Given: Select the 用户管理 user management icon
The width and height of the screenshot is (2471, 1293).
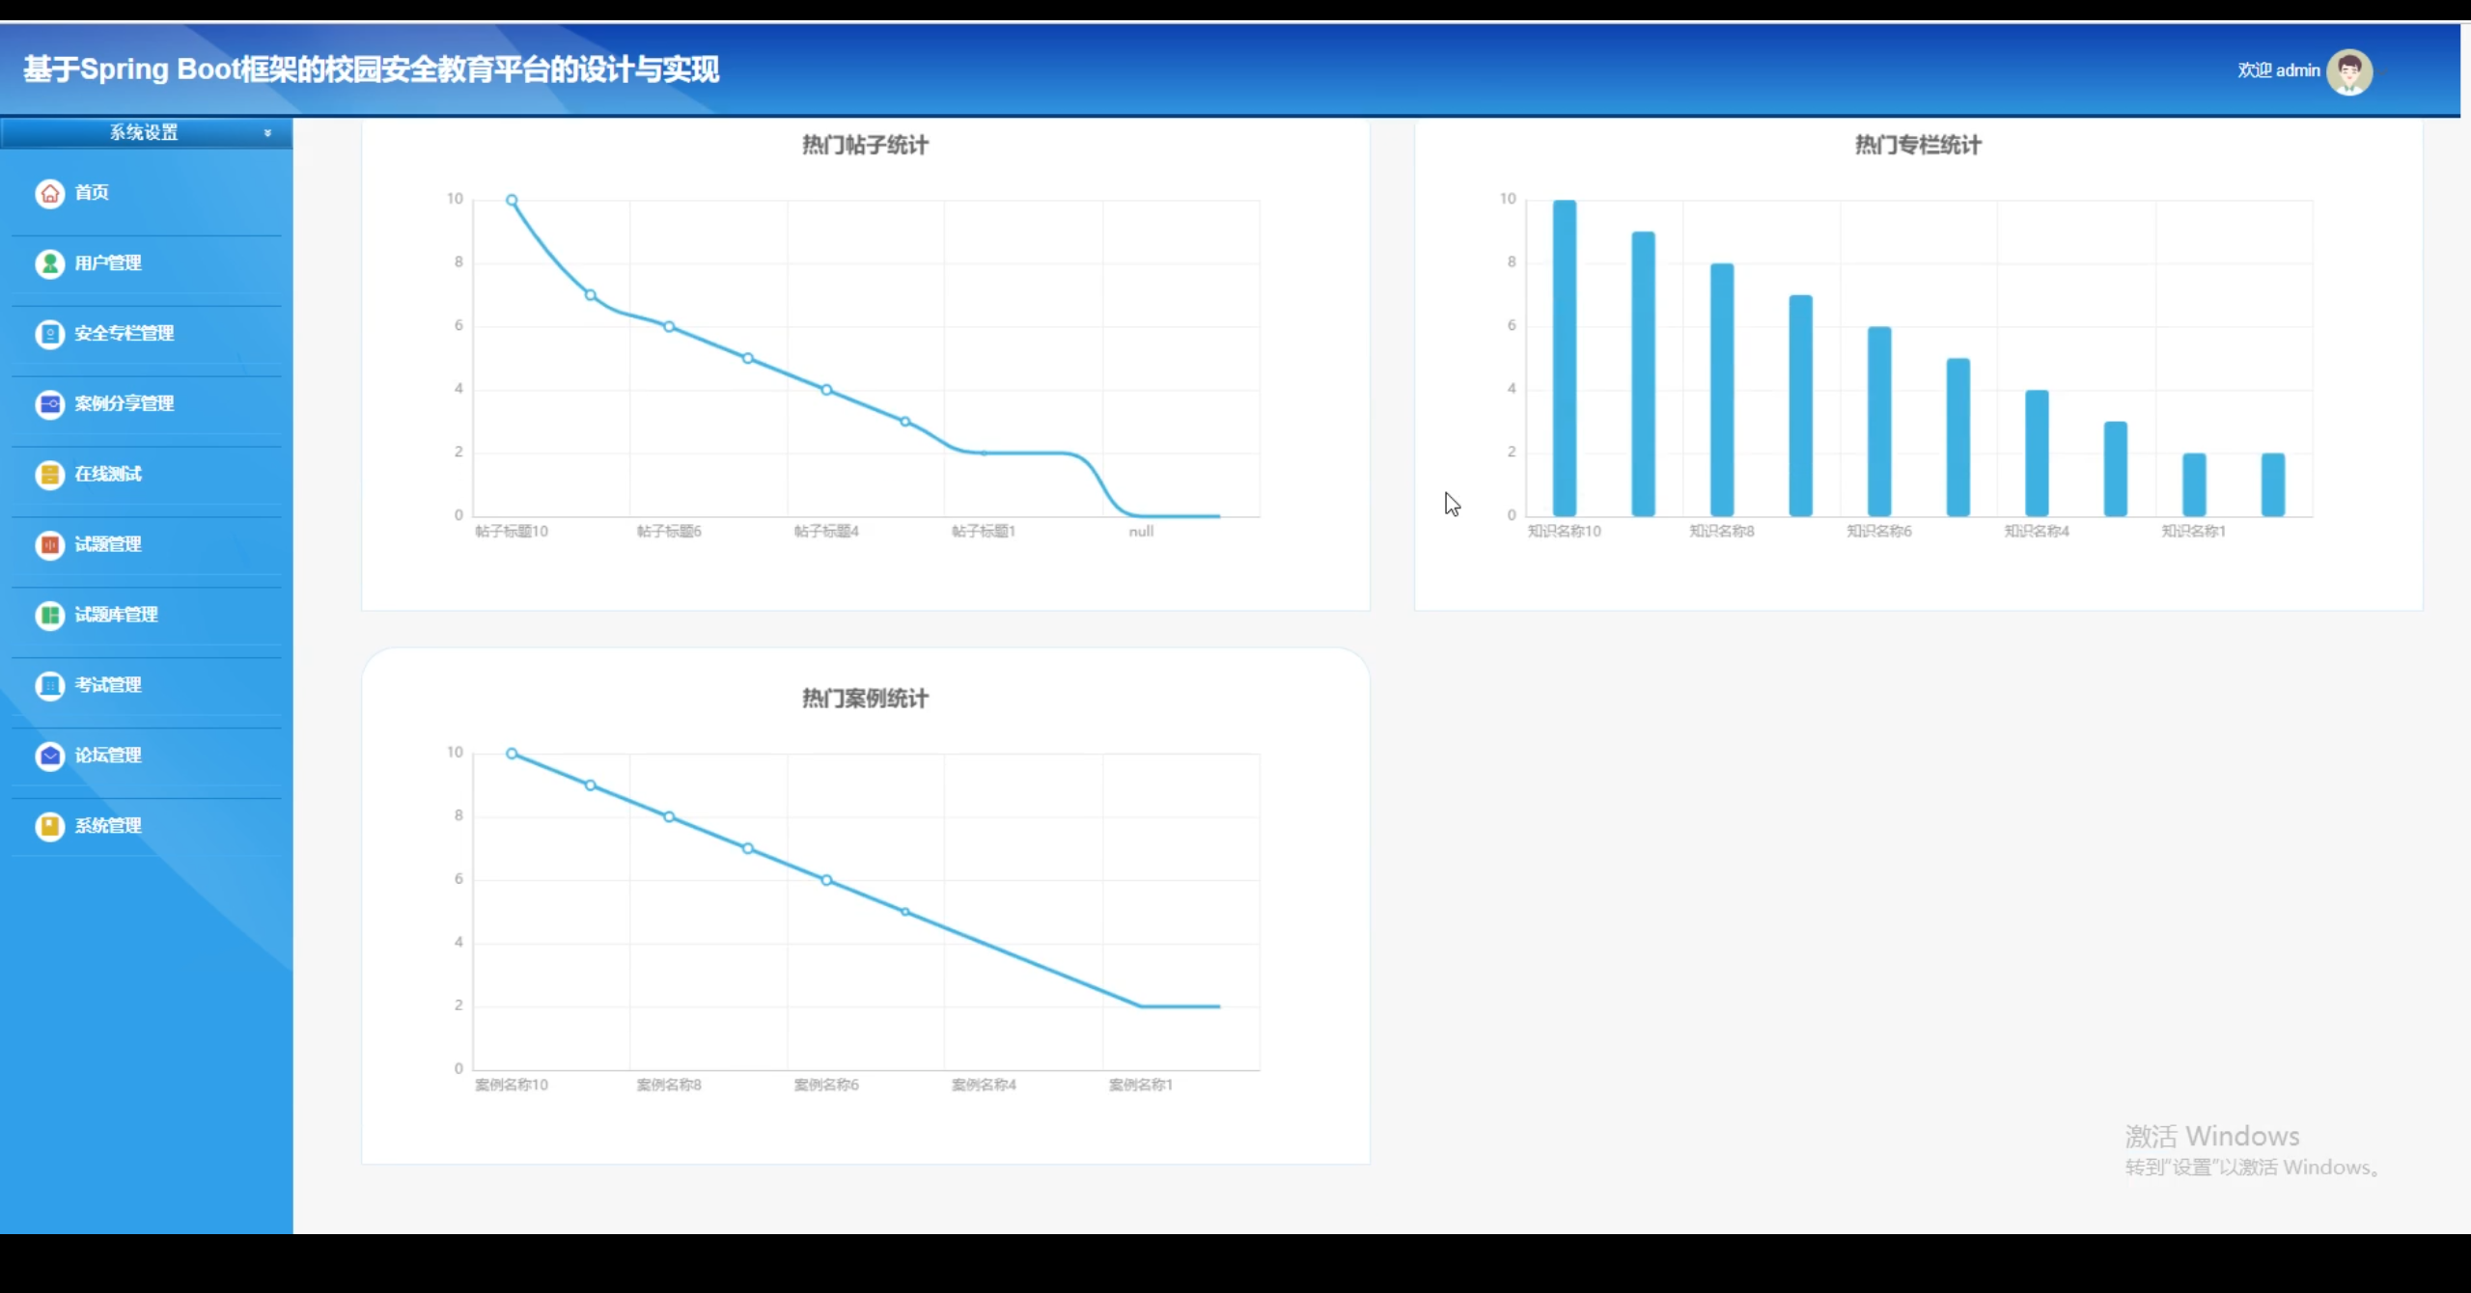Looking at the screenshot, I should pyautogui.click(x=49, y=263).
